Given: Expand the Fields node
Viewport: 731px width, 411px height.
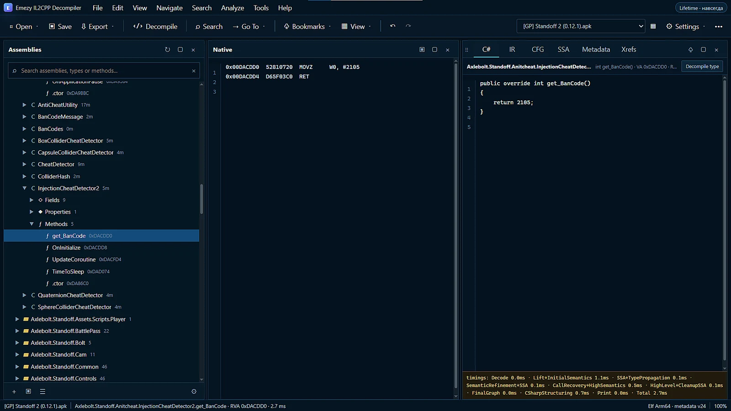Looking at the screenshot, I should 32,200.
